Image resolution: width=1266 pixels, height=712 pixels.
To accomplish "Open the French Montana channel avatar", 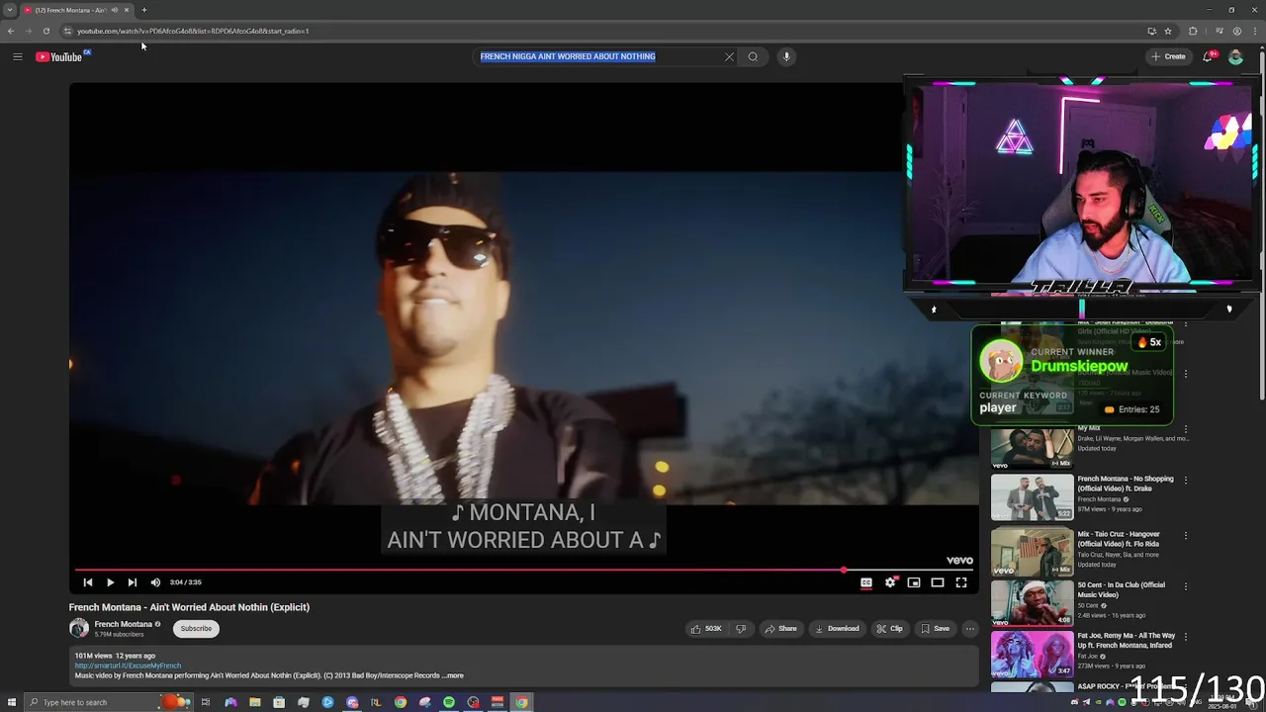I will (78, 628).
